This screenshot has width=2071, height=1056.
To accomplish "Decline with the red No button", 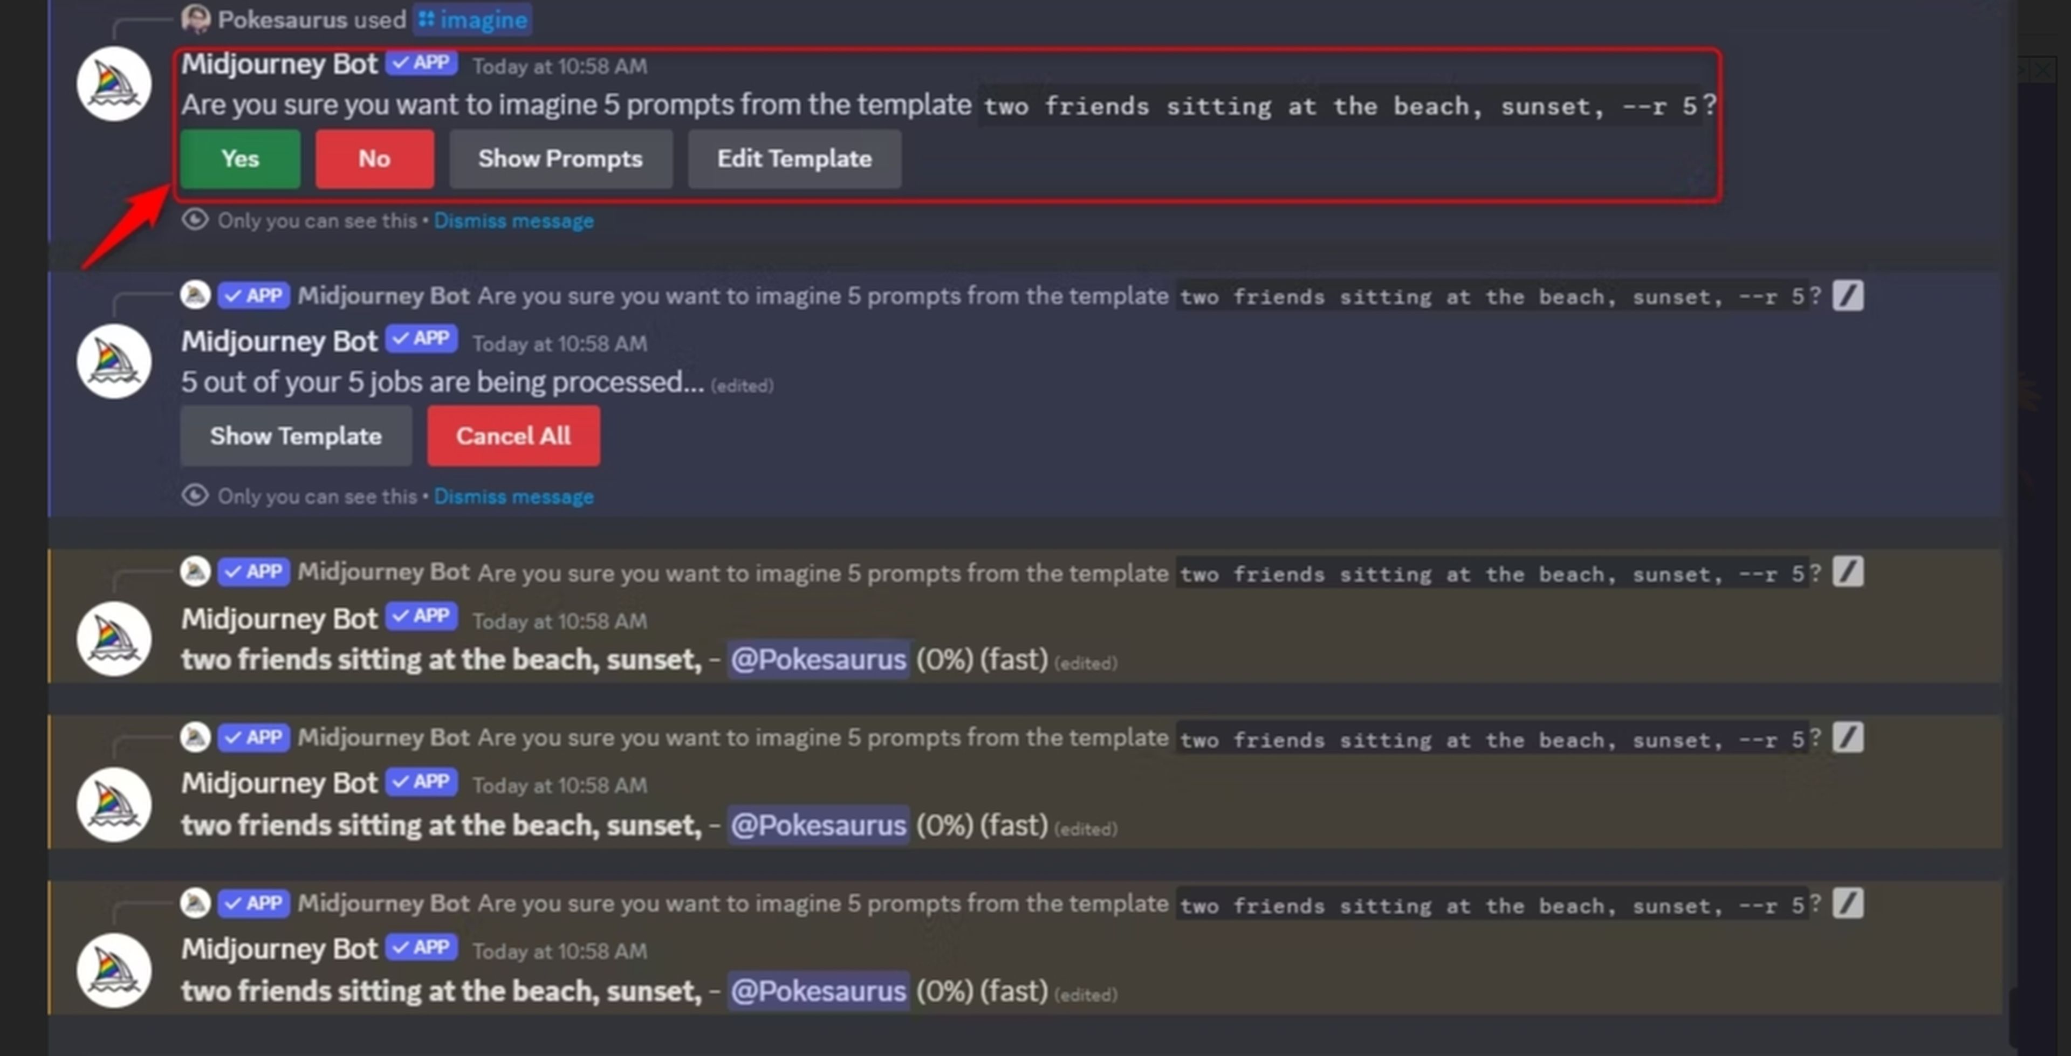I will 375,159.
